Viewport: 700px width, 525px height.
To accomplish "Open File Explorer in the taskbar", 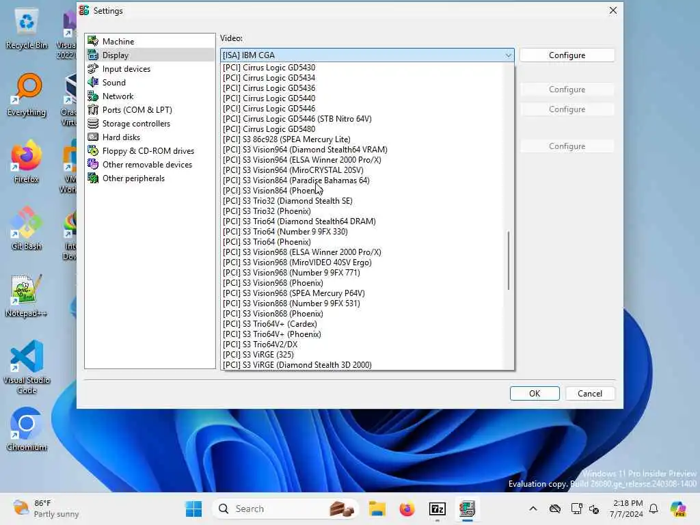I will pyautogui.click(x=377, y=509).
